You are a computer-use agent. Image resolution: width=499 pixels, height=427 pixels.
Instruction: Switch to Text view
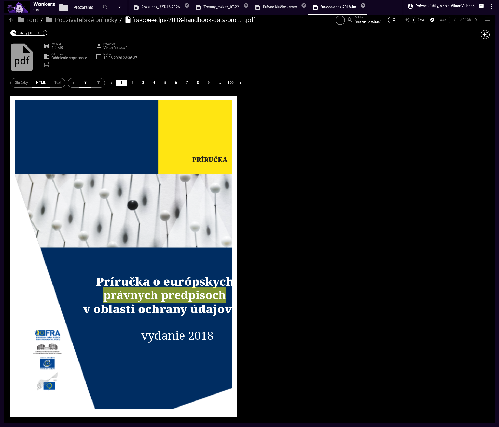tap(58, 83)
